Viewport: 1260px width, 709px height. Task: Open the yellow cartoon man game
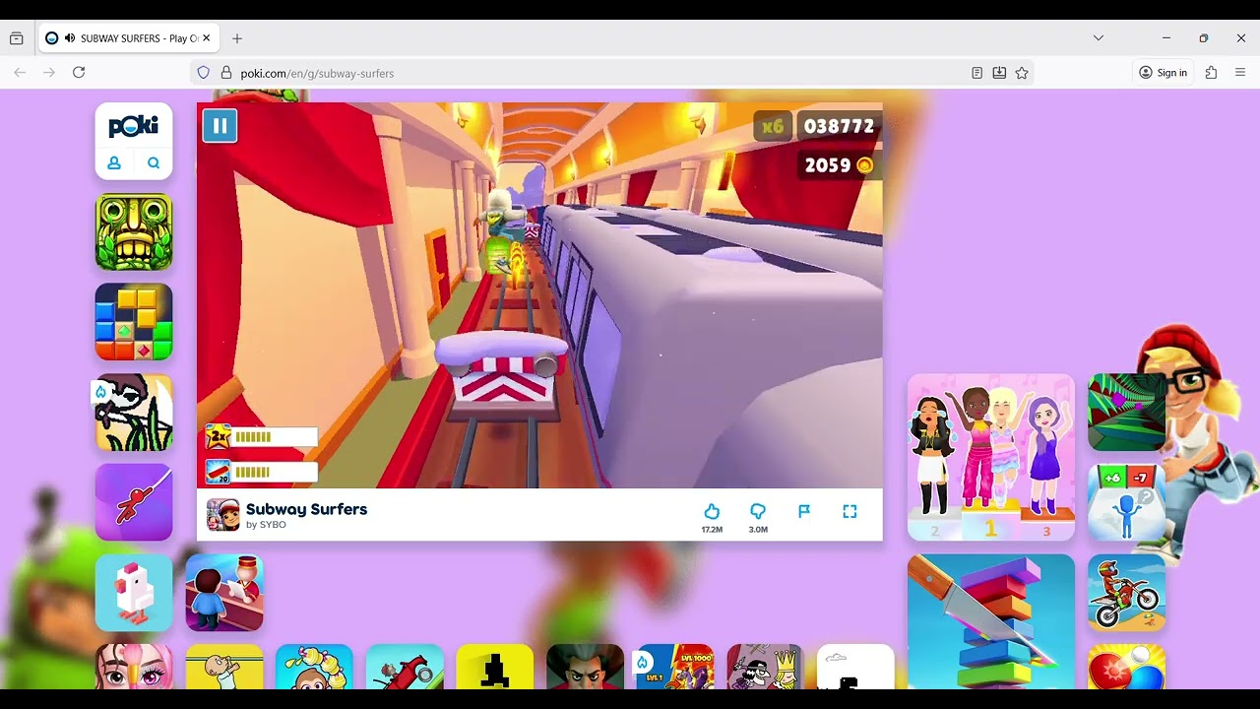pos(224,667)
